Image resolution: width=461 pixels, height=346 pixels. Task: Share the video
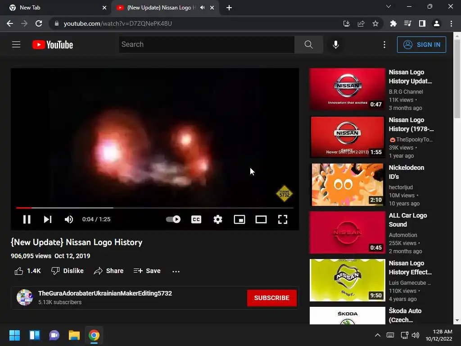click(108, 271)
